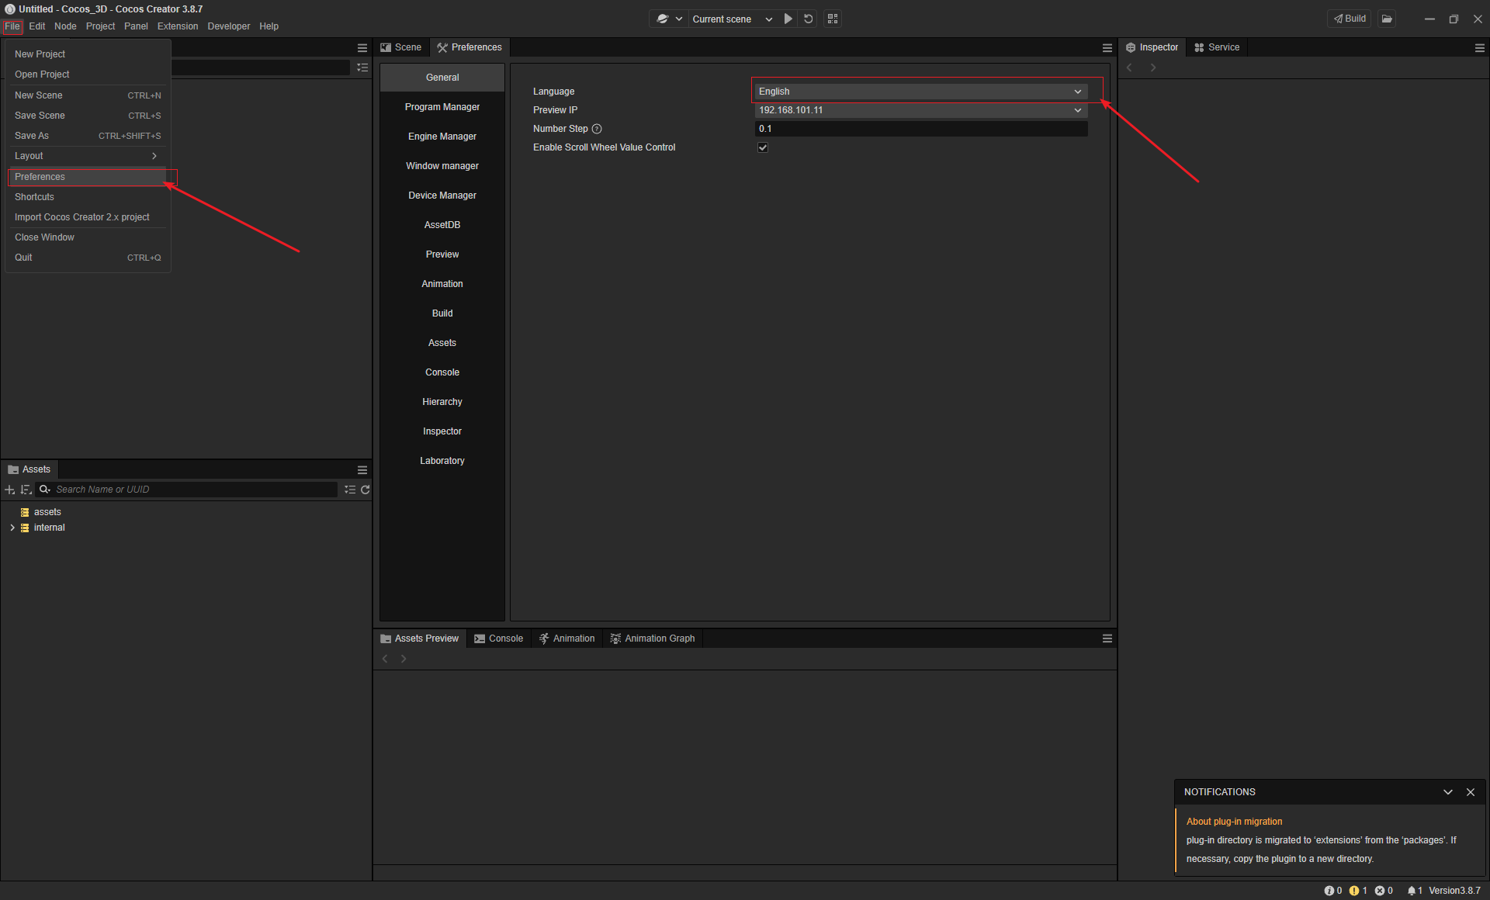
Task: Select Preferences in the File menu
Action: pos(88,177)
